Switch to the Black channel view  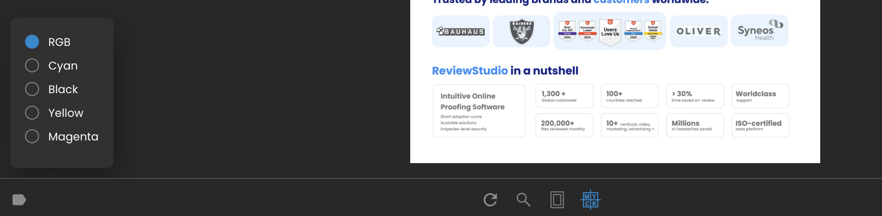click(x=32, y=89)
